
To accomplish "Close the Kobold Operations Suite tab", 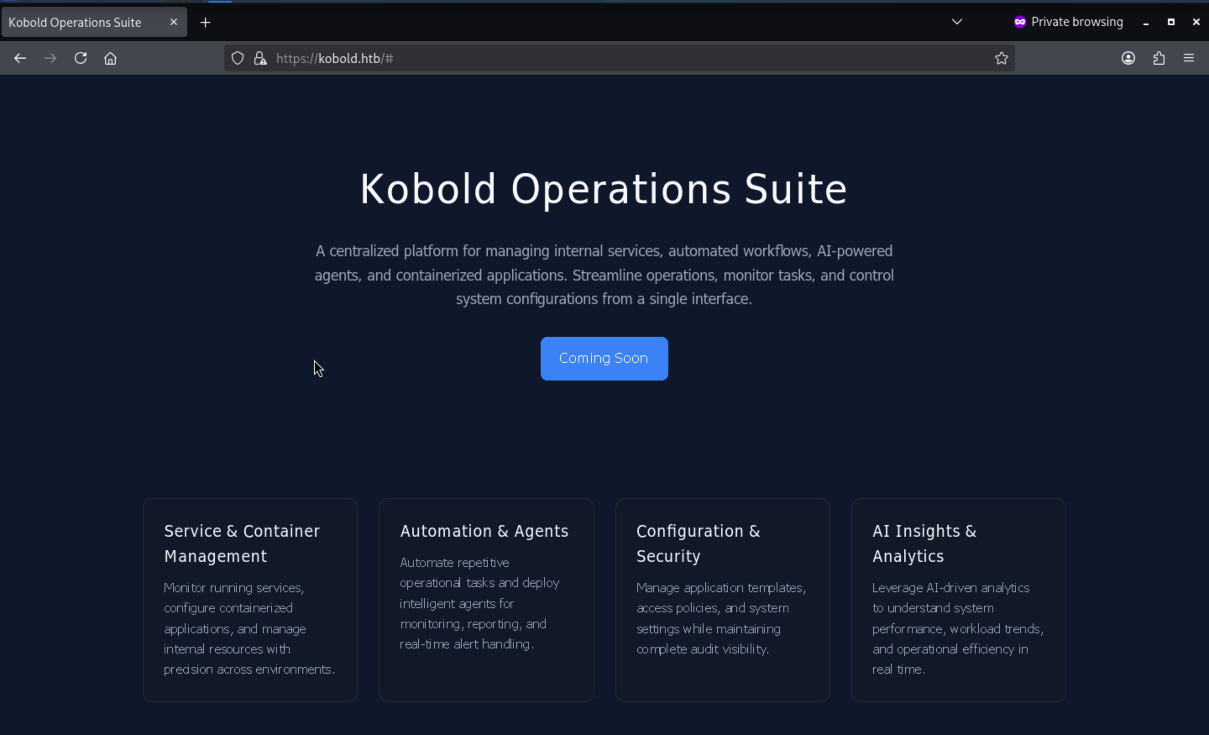I will point(174,22).
